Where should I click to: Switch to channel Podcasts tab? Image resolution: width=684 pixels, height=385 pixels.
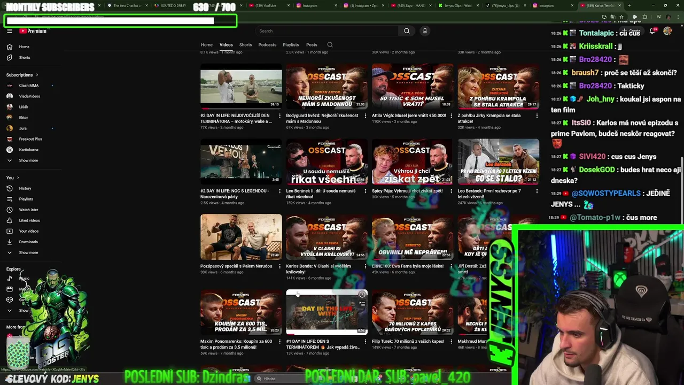coord(267,45)
